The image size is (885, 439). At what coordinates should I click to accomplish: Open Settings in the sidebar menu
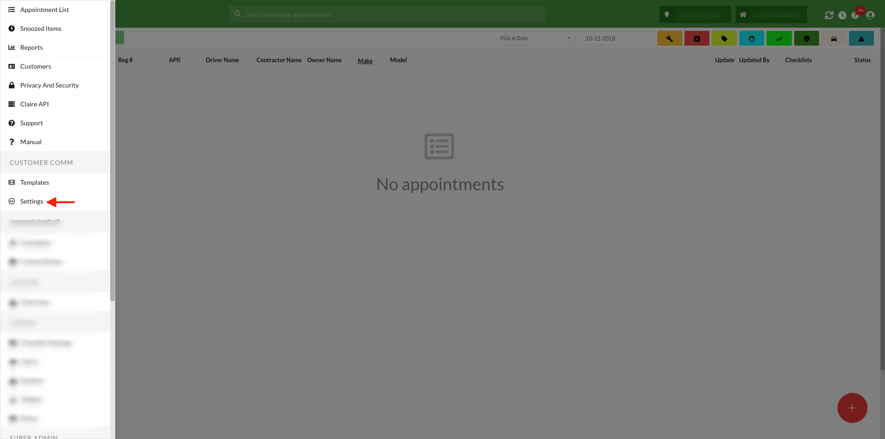(32, 201)
